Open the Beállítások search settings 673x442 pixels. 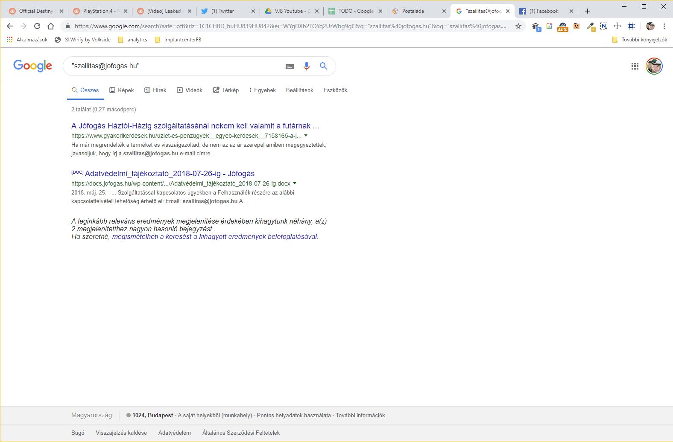[x=300, y=90]
